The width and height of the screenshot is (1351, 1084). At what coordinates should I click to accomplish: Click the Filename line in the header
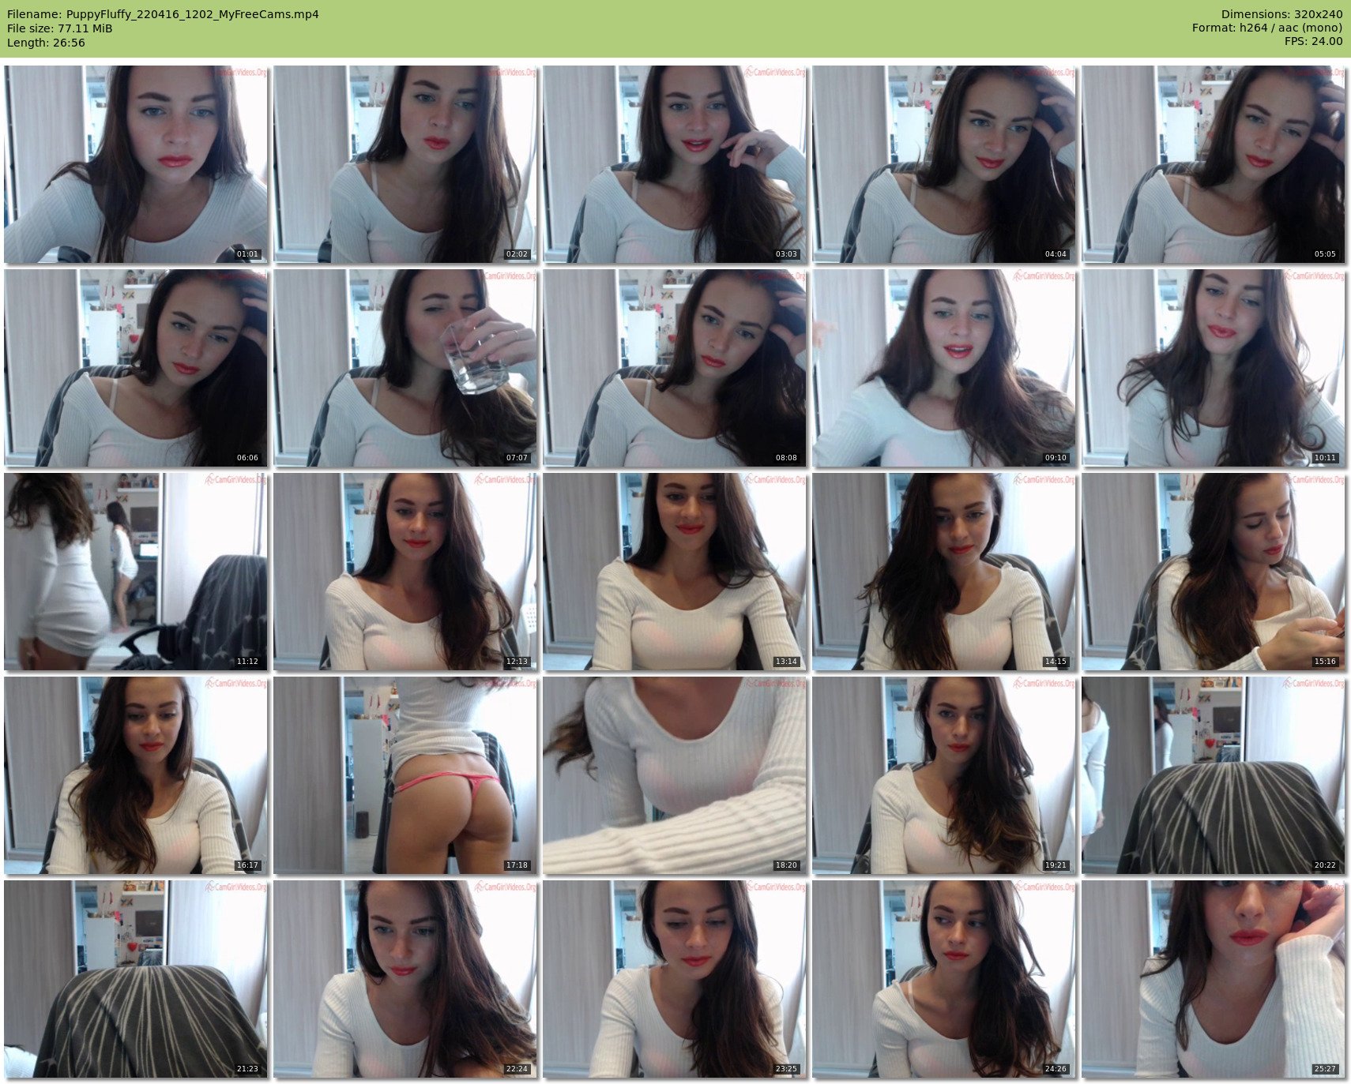(163, 14)
